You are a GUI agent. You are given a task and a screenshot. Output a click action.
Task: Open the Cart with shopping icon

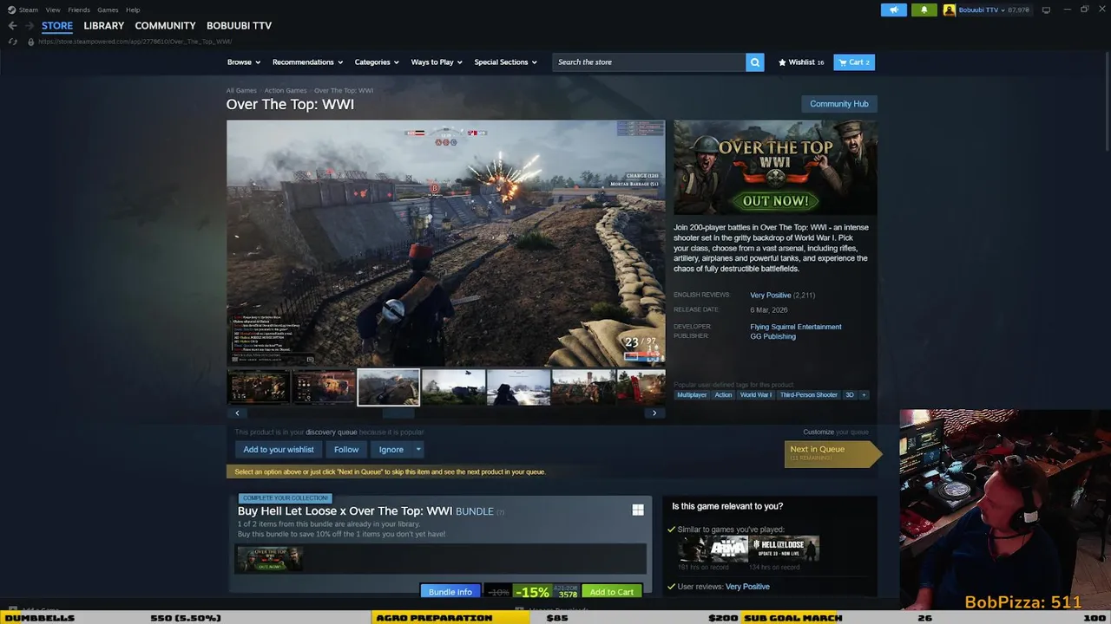pos(854,62)
